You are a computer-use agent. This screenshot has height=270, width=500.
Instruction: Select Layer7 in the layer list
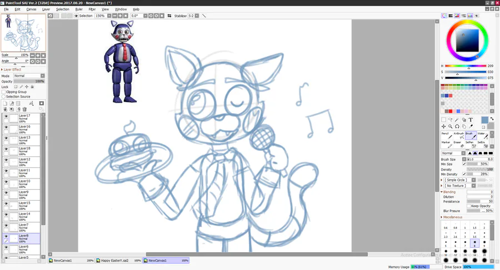pyautogui.click(x=21, y=227)
